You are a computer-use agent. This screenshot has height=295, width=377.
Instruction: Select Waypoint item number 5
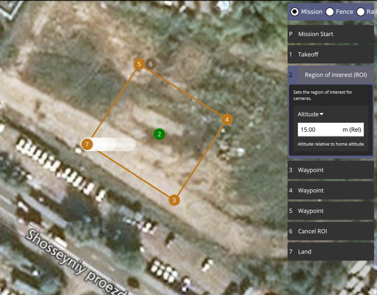pos(331,211)
